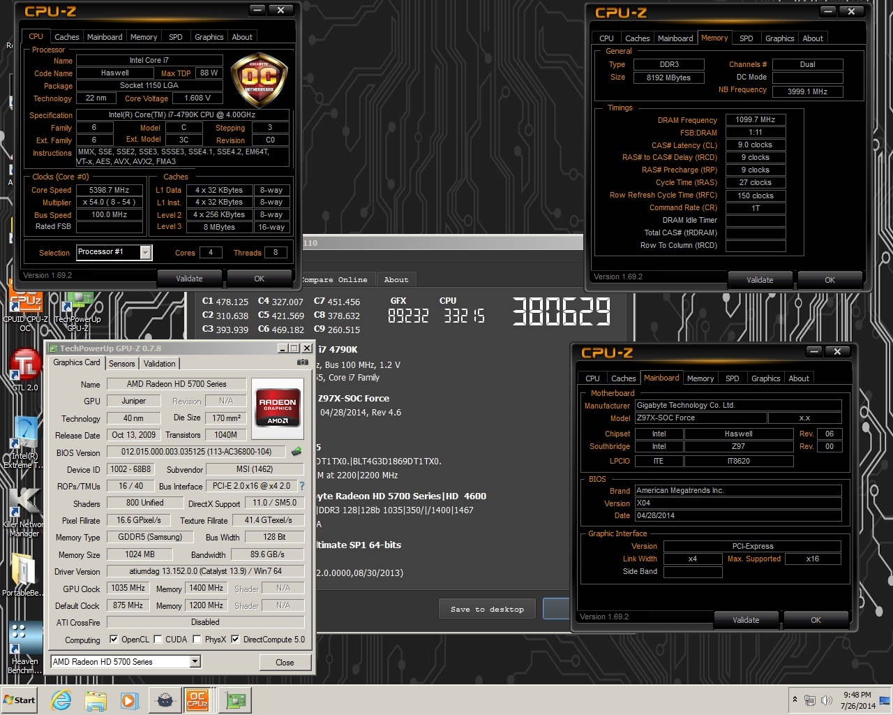Click the Bus Interface question mark icon
893x715 pixels.
[x=301, y=486]
